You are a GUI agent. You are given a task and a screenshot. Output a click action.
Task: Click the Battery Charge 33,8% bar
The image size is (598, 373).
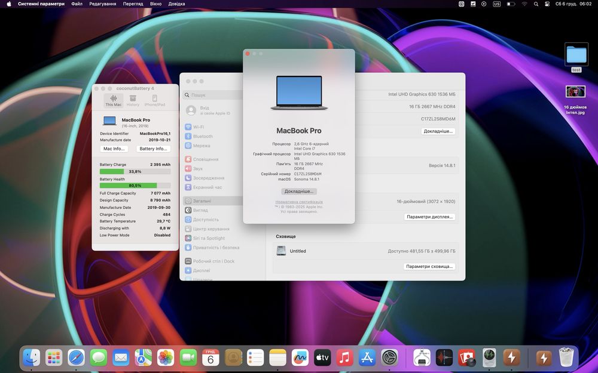[135, 172]
